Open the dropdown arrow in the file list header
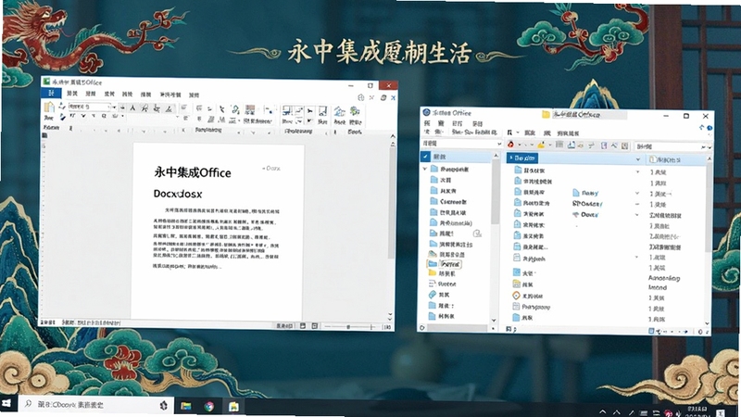 (637, 160)
